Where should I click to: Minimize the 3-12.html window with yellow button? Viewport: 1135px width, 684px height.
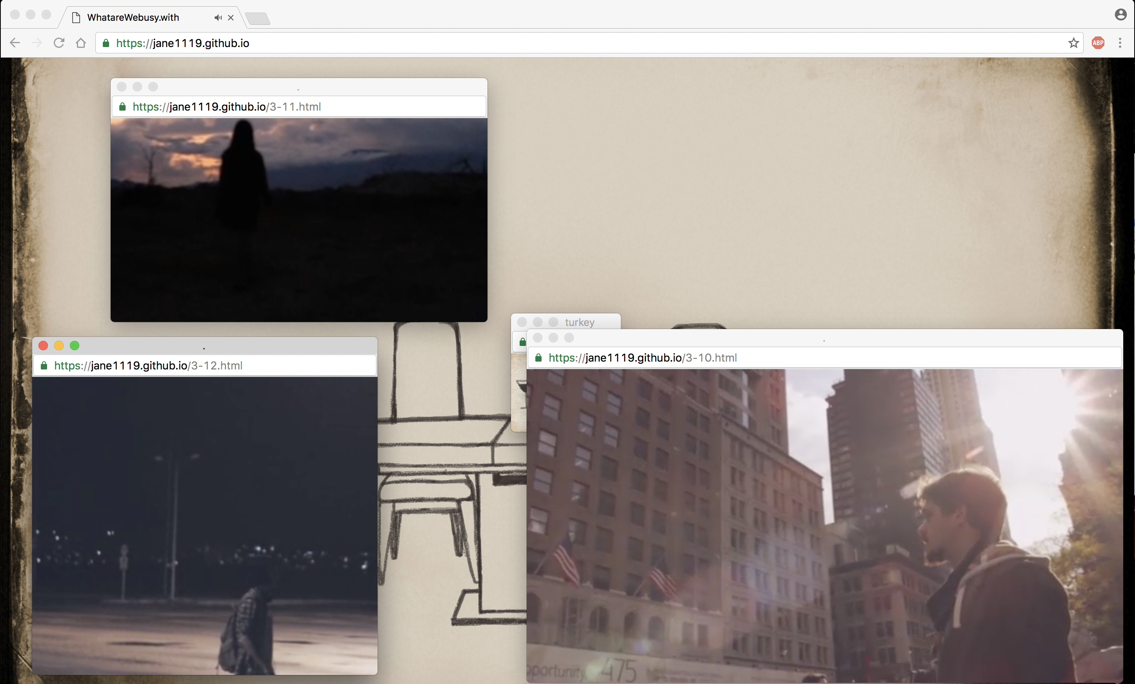point(59,346)
